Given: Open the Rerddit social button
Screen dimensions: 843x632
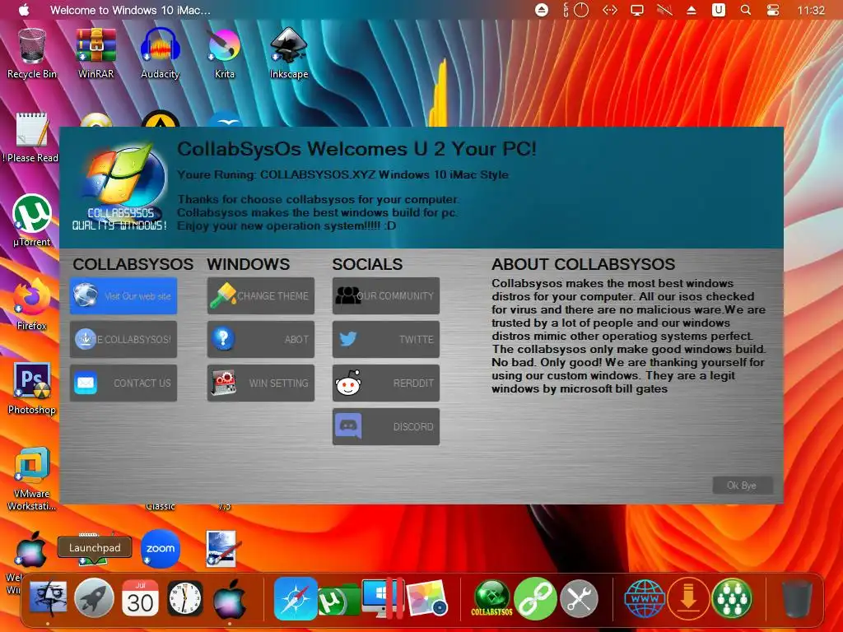Looking at the screenshot, I should pyautogui.click(x=386, y=383).
